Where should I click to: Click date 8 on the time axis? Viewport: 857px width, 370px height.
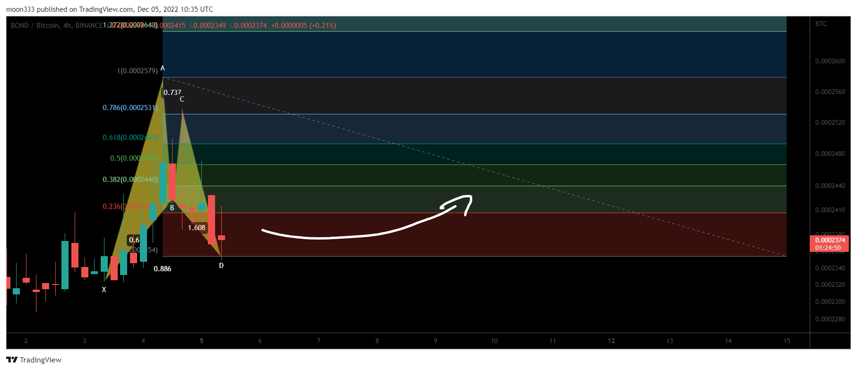[x=377, y=341]
